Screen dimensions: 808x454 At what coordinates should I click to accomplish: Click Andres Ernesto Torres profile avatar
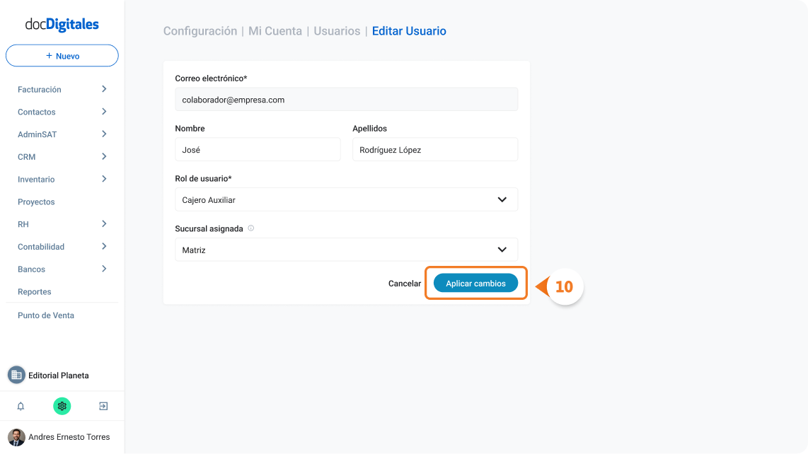(x=16, y=437)
